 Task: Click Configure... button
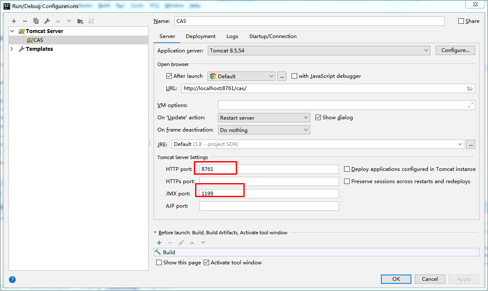click(x=455, y=50)
